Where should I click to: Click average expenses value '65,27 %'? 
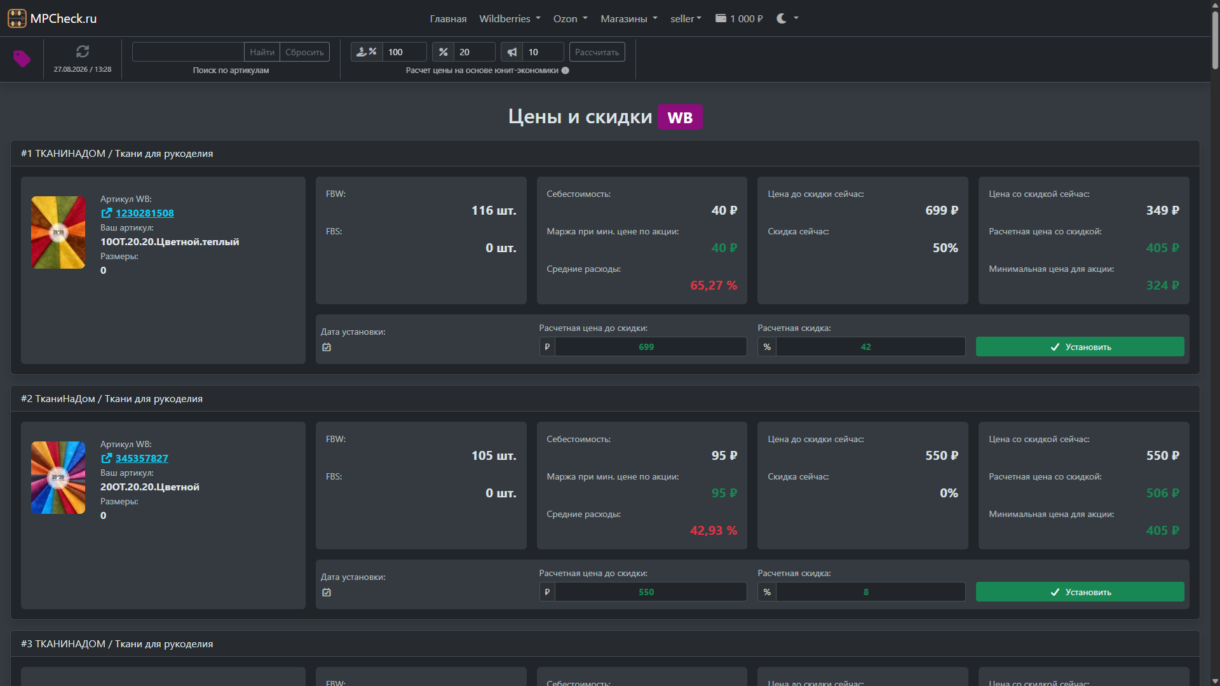714,285
